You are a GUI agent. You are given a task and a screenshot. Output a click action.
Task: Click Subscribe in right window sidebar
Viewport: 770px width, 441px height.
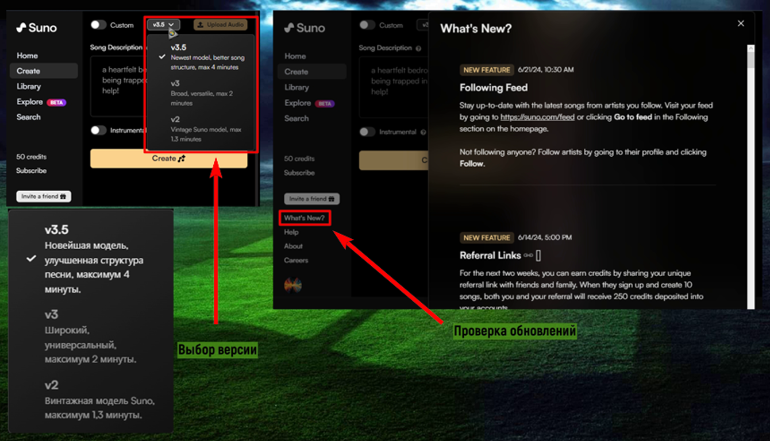[x=299, y=173]
